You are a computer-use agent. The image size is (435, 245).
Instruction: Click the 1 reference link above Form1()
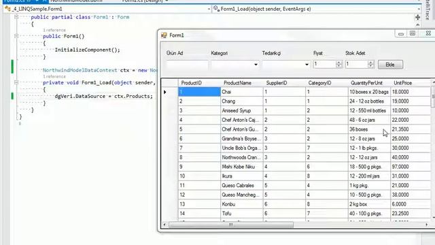[54, 30]
